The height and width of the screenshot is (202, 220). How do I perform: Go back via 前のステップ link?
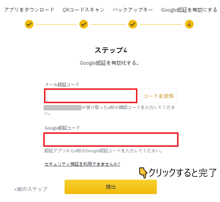[x=31, y=189]
